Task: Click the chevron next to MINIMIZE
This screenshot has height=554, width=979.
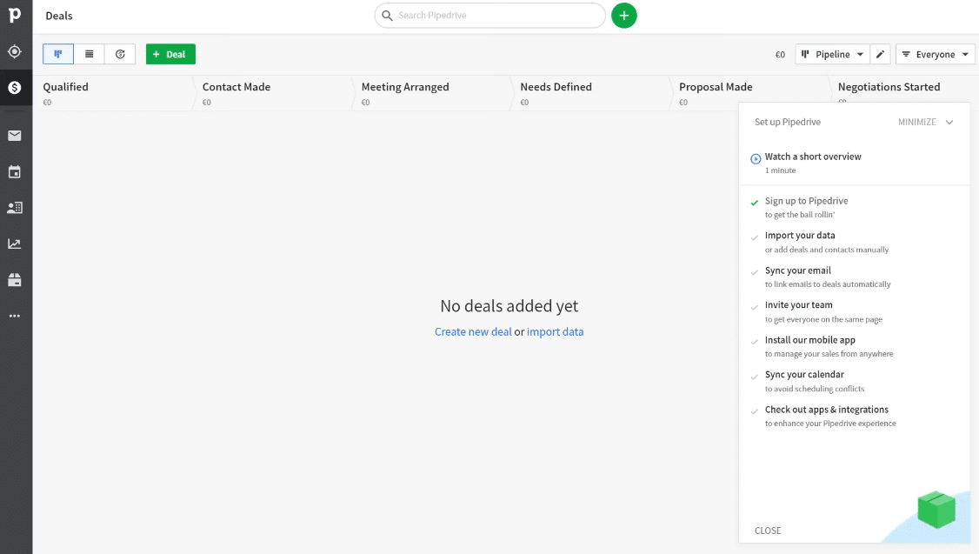Action: point(949,123)
